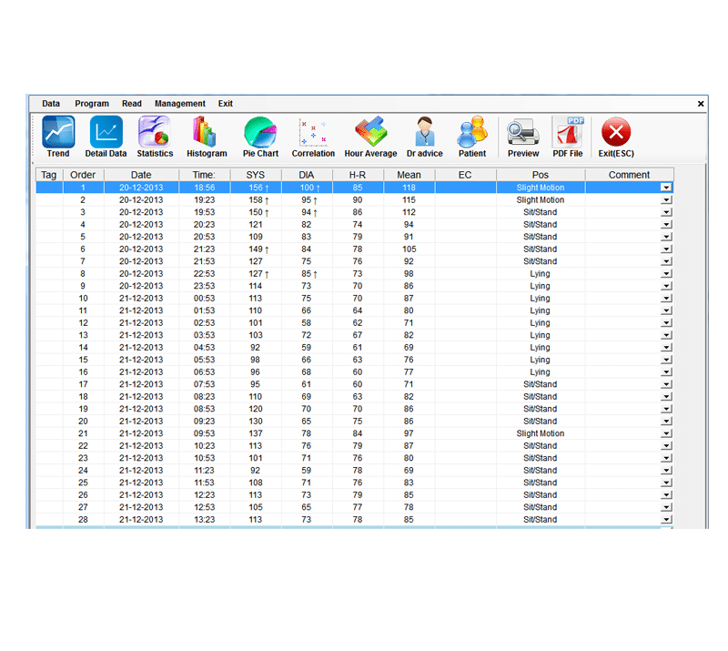Open the Management menu

pyautogui.click(x=180, y=104)
